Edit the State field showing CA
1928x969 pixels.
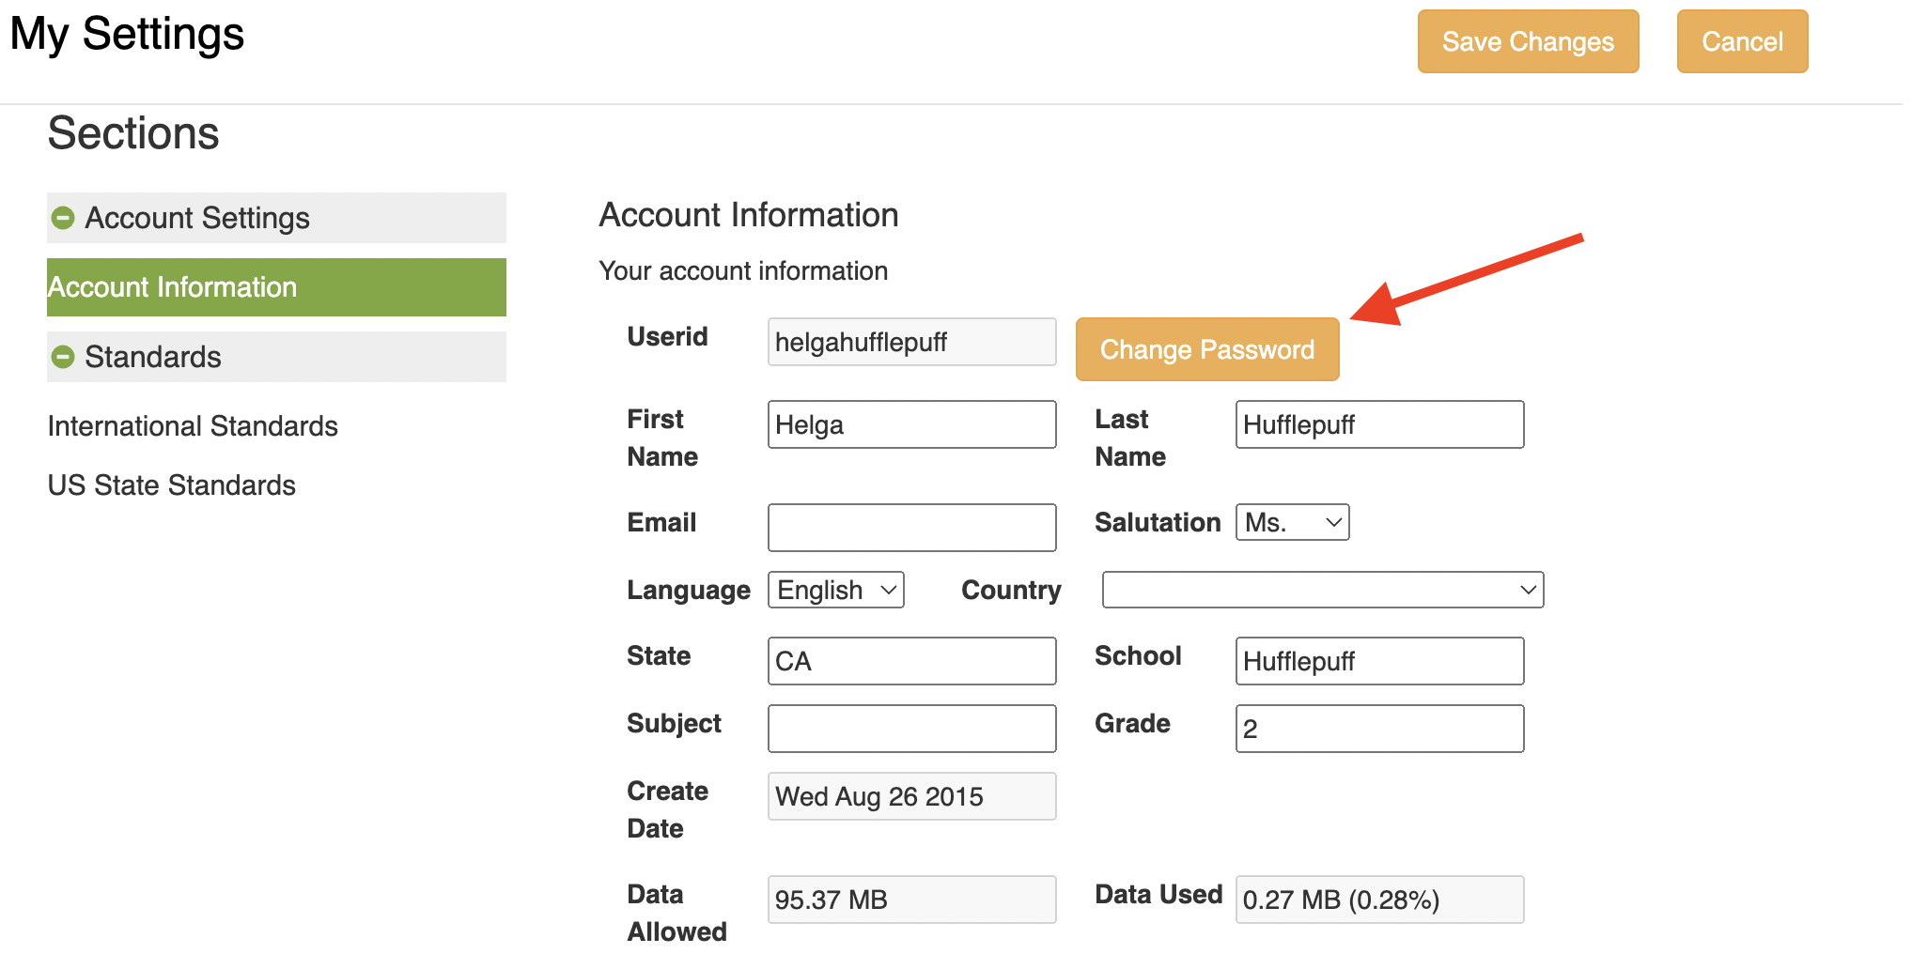[x=910, y=661]
